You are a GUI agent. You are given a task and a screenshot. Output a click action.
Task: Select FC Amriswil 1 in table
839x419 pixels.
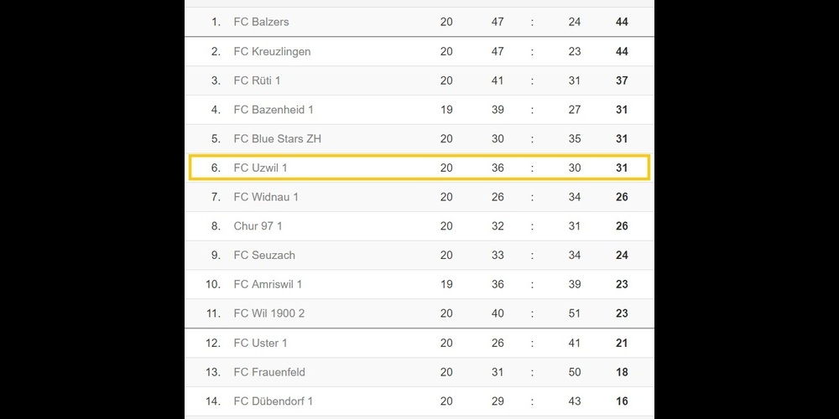tap(268, 284)
